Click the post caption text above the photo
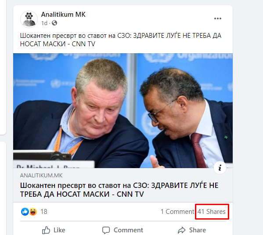 [121, 40]
